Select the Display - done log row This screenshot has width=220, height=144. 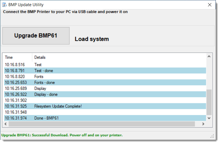point(46,94)
